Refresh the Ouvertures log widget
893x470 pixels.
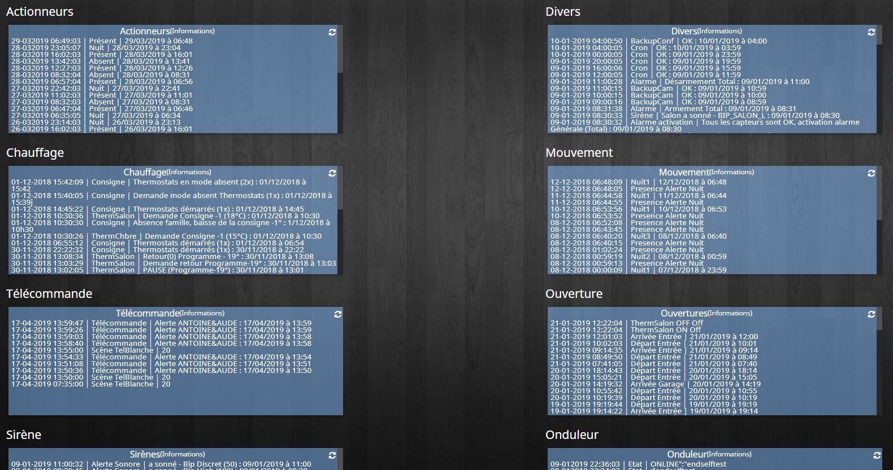(872, 314)
